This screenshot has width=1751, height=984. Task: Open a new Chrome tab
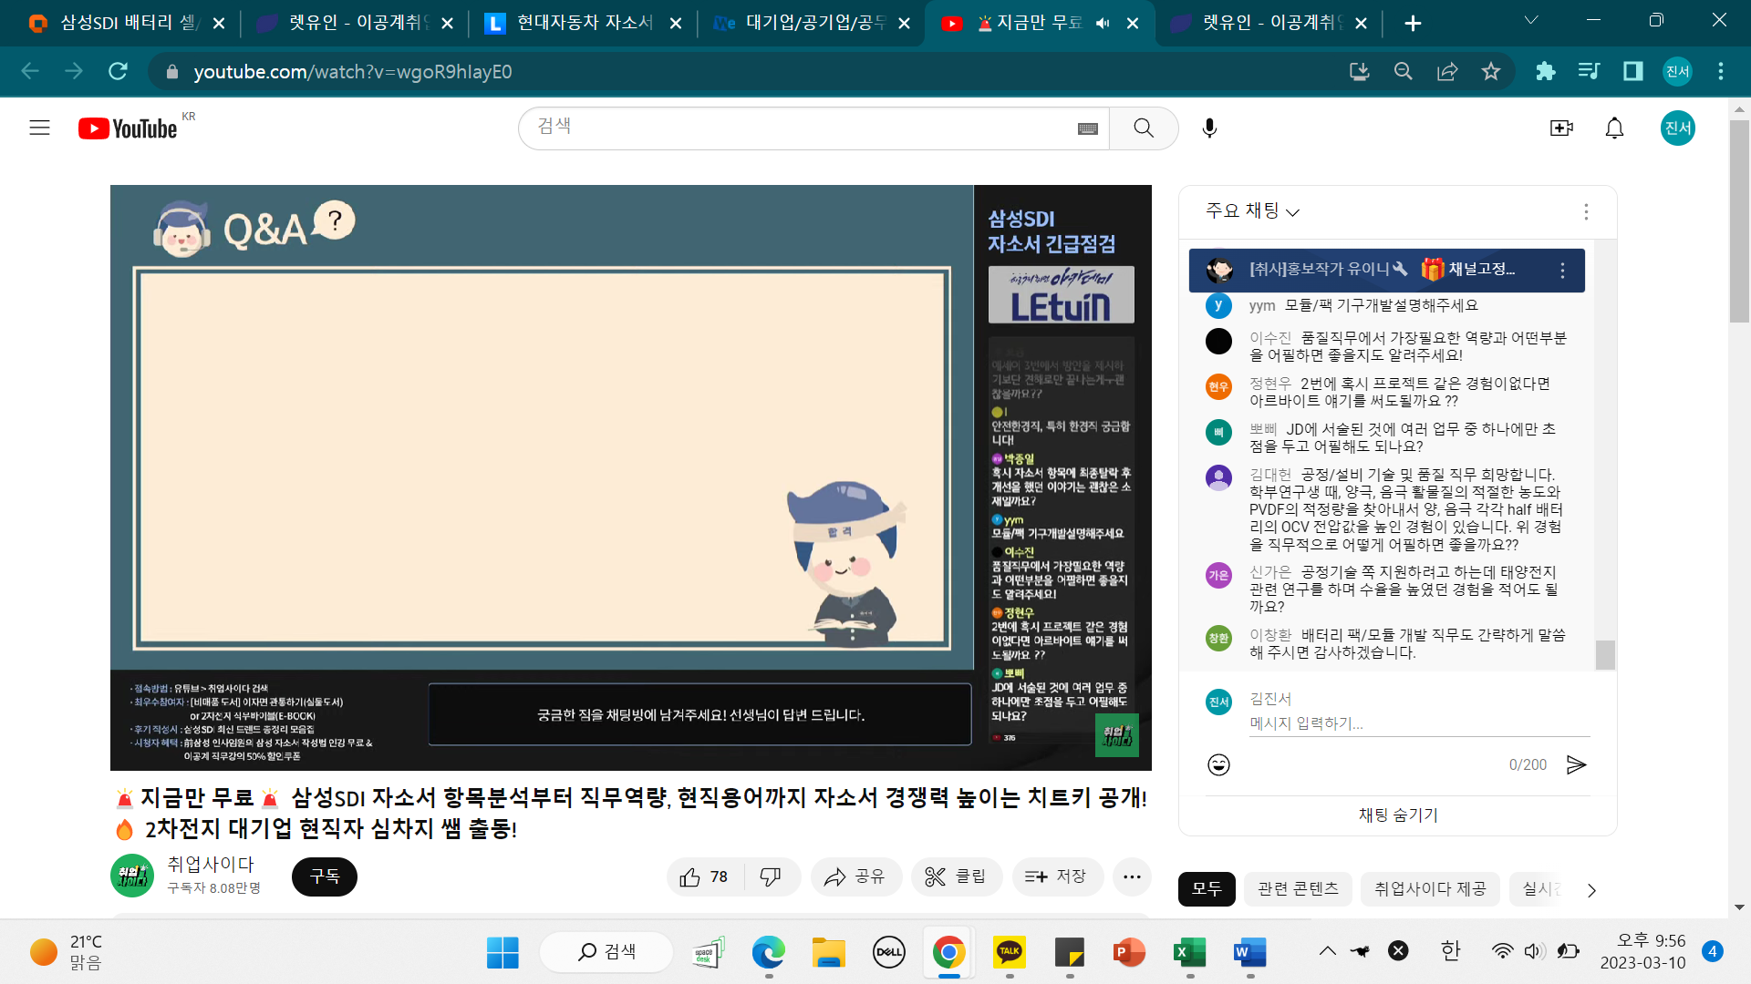coord(1413,24)
